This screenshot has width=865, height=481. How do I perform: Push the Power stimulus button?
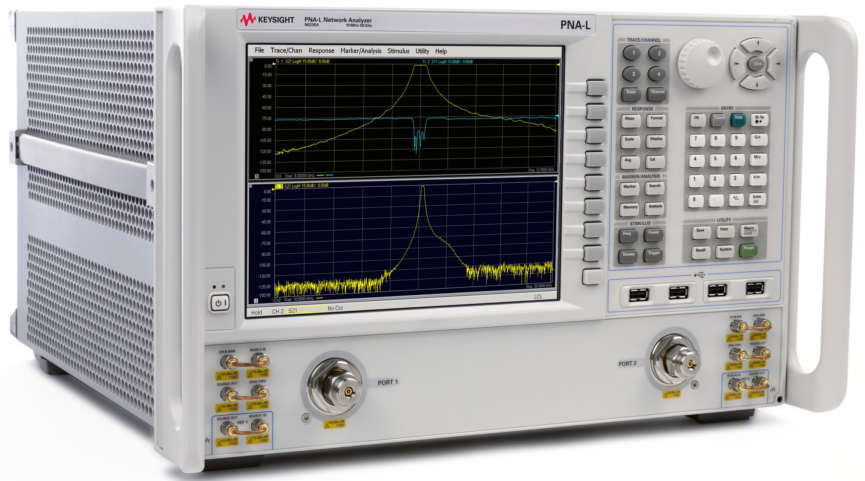pyautogui.click(x=654, y=234)
